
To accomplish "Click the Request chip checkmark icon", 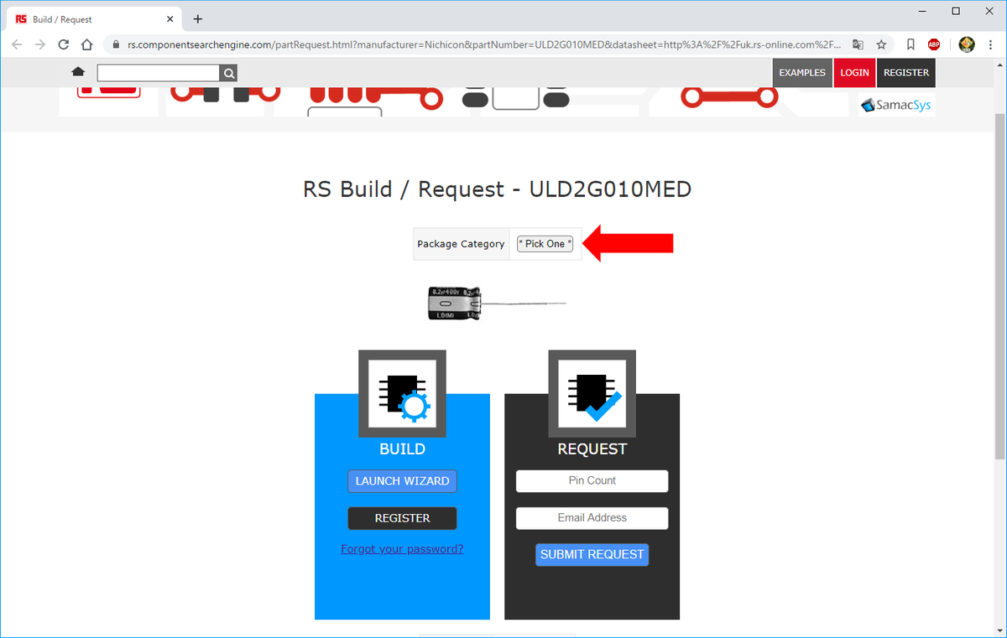I will click(x=592, y=394).
